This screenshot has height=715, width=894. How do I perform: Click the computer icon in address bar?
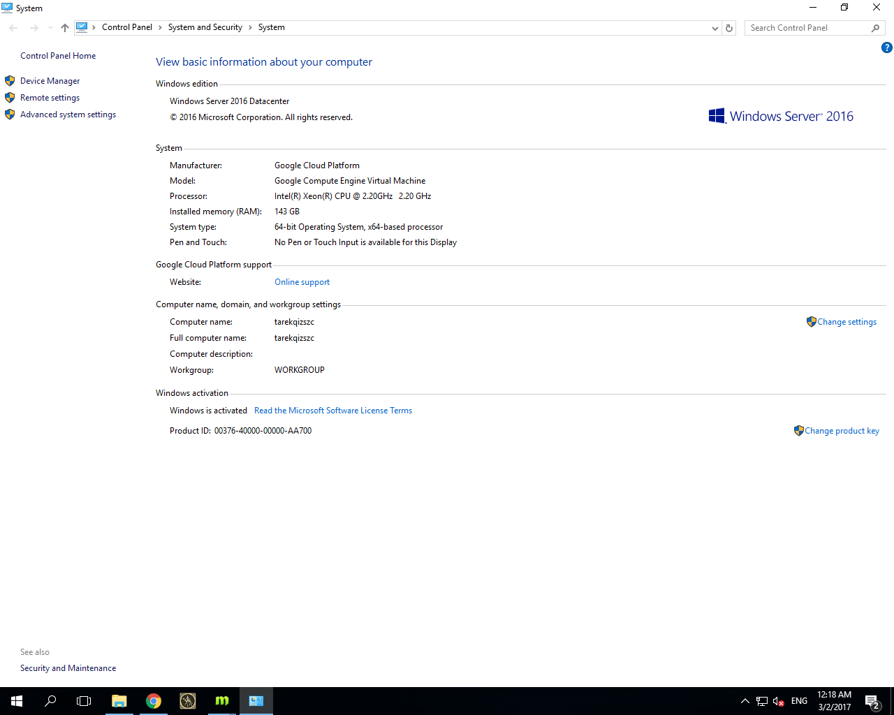point(82,27)
